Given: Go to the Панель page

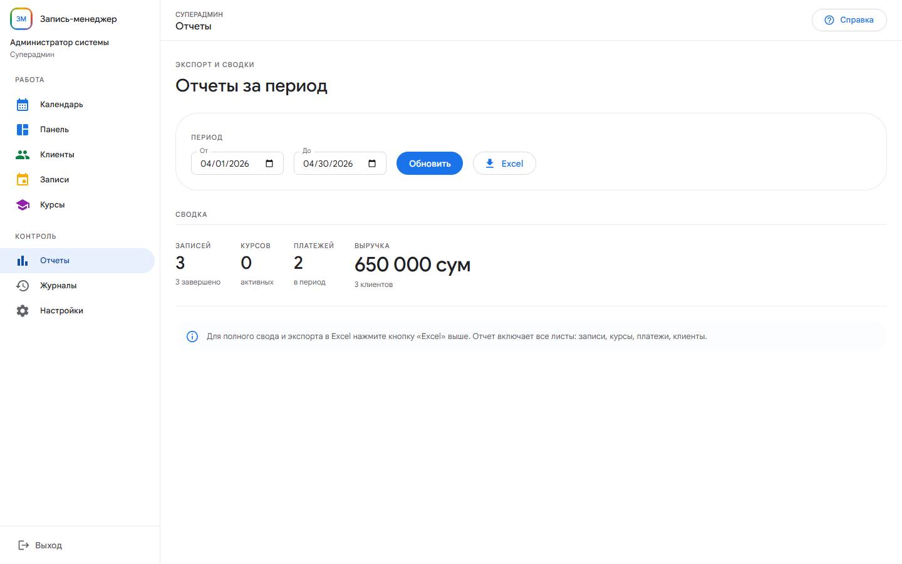Looking at the screenshot, I should pos(77,130).
